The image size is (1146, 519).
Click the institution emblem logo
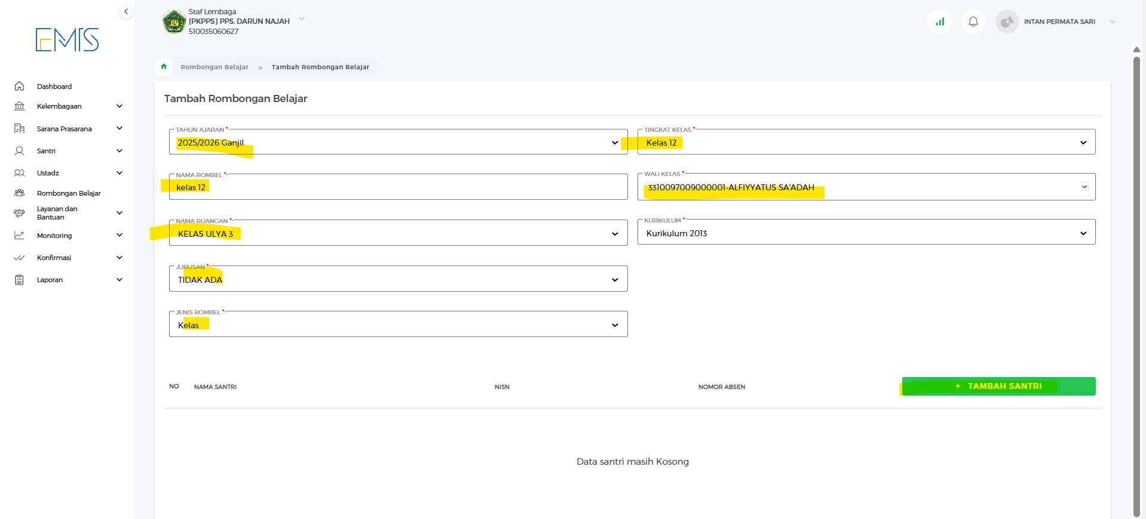click(x=174, y=22)
